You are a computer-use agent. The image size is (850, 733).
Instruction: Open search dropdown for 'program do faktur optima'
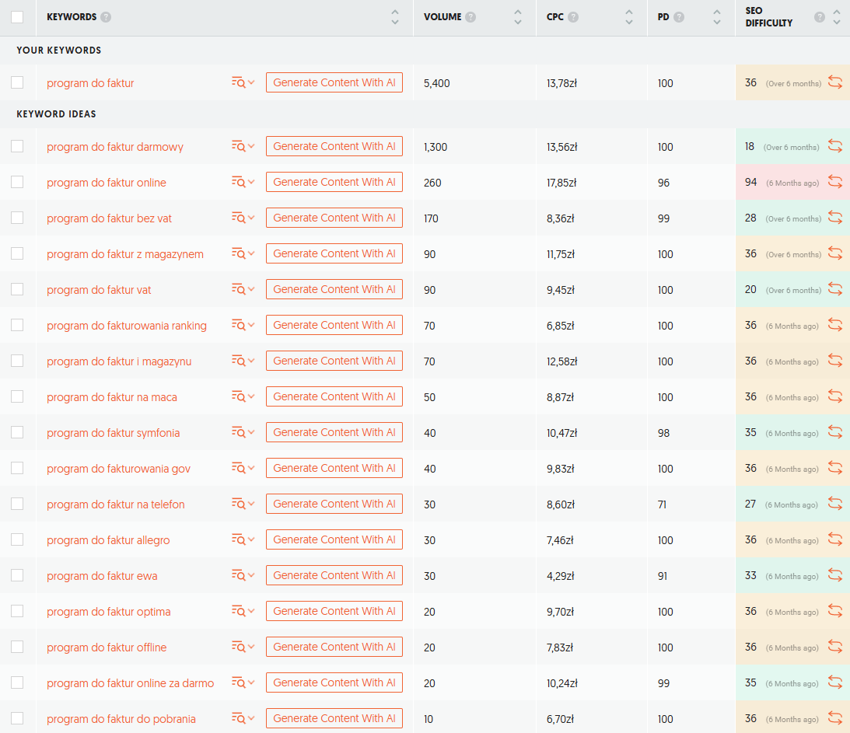point(243,611)
